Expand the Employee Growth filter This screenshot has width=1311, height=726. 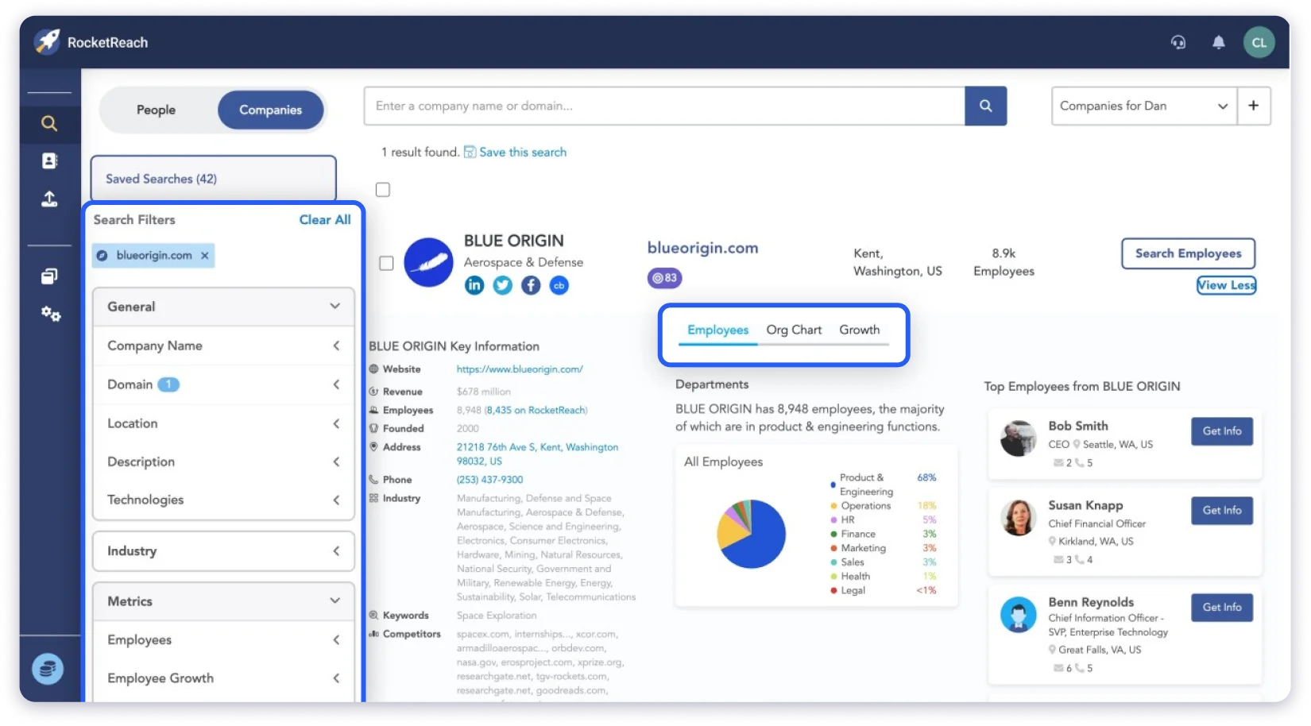223,678
